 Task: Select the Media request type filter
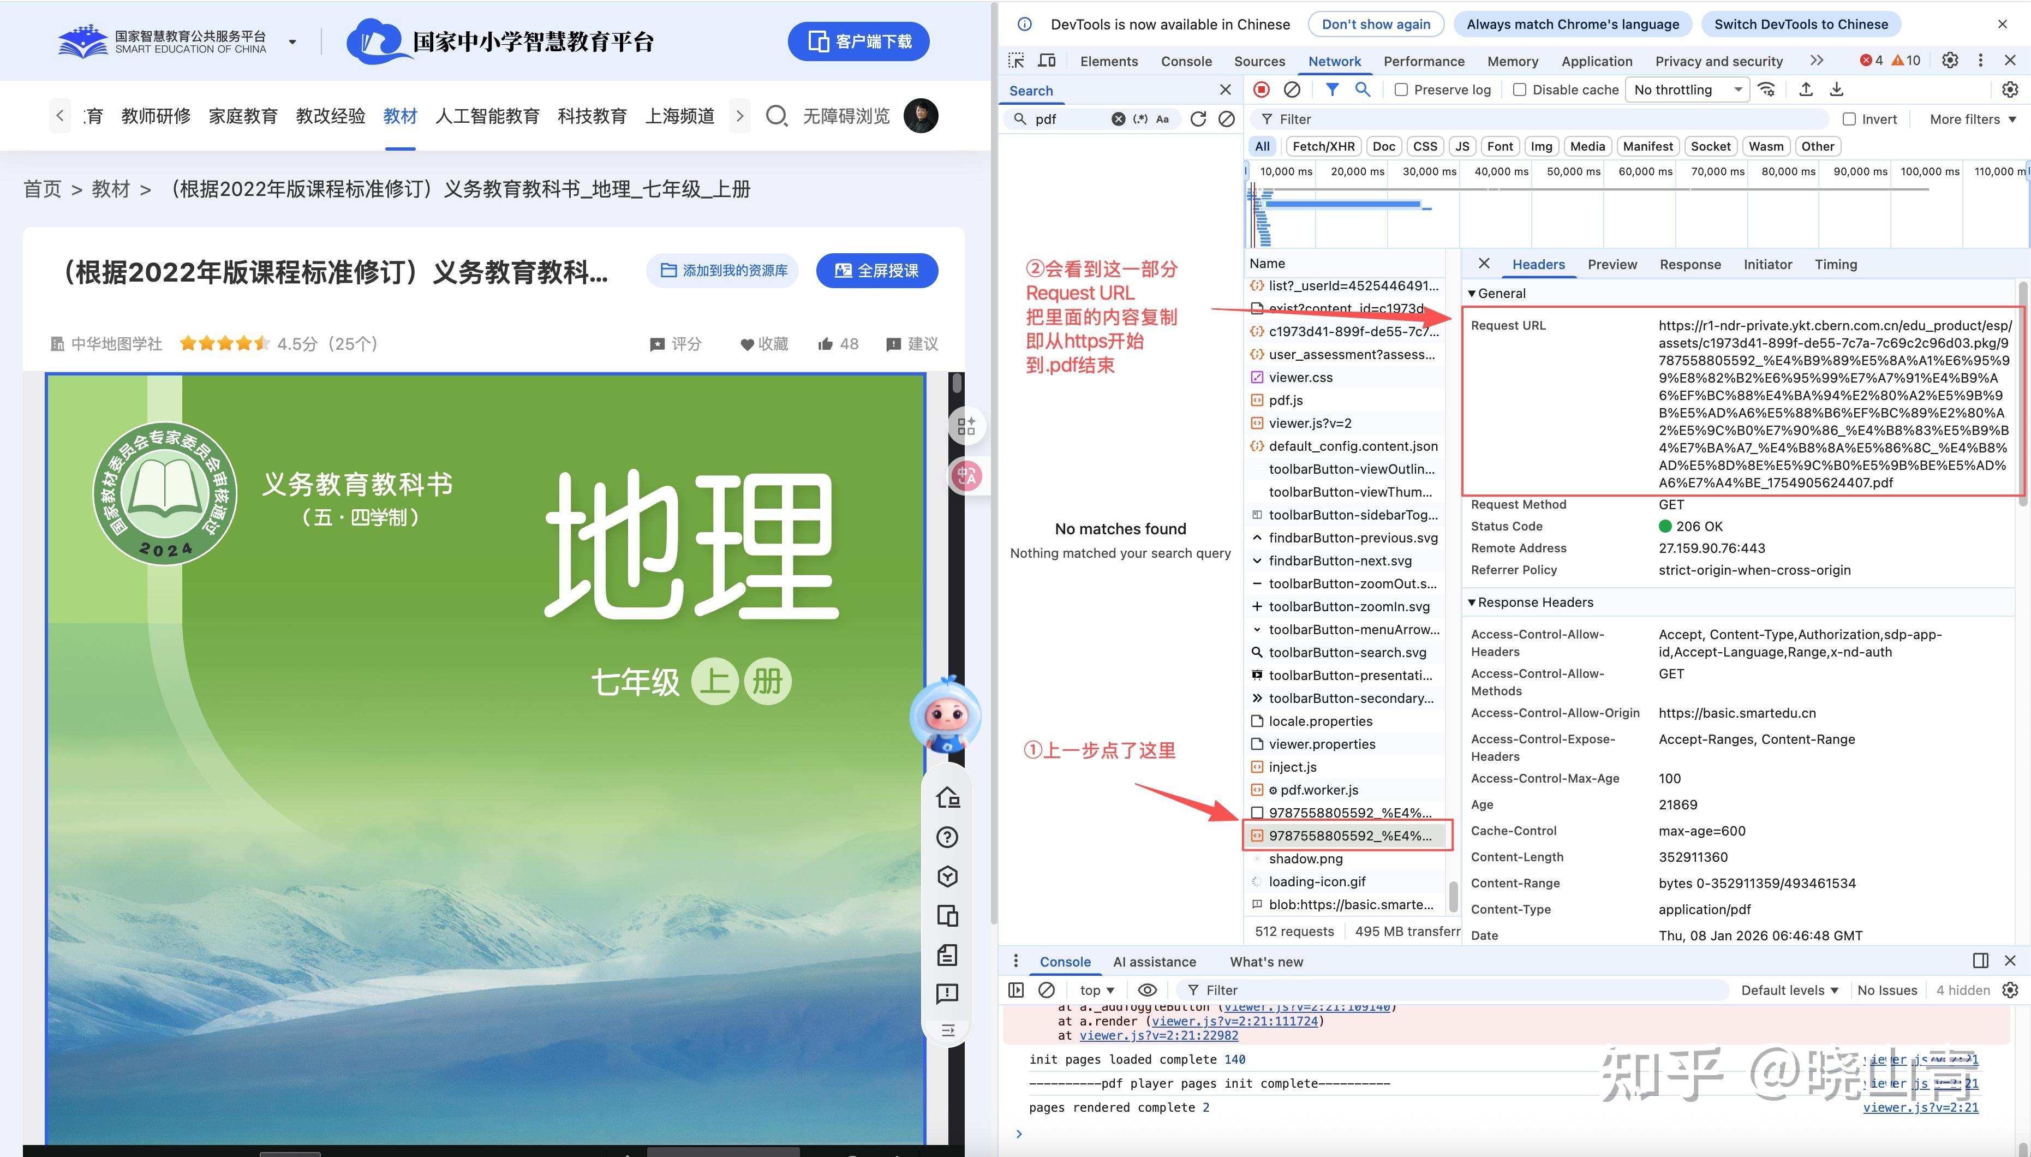(x=1587, y=146)
